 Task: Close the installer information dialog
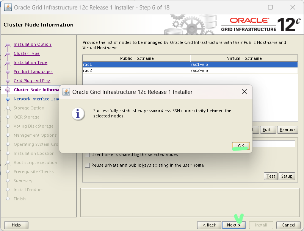coord(244,92)
